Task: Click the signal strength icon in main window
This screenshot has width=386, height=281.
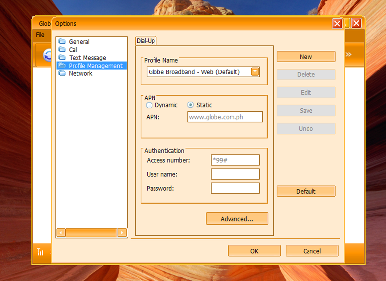Action: coord(40,252)
